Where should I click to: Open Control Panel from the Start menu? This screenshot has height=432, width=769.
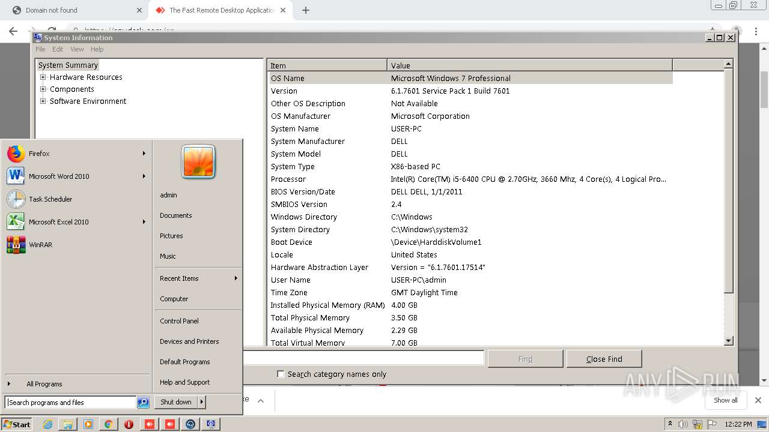click(x=179, y=321)
